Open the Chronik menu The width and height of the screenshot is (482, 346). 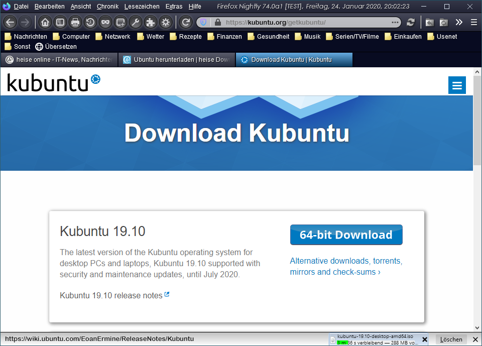tap(107, 7)
